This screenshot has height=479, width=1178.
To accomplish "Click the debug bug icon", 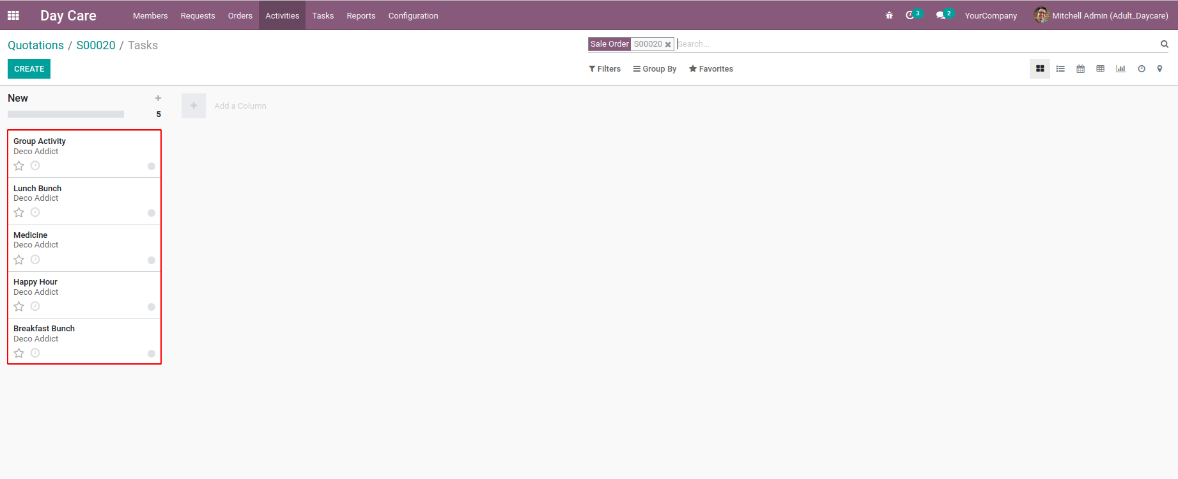I will 889,15.
